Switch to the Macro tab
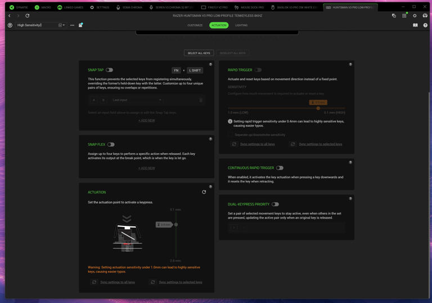The width and height of the screenshot is (432, 303). (x=43, y=7)
